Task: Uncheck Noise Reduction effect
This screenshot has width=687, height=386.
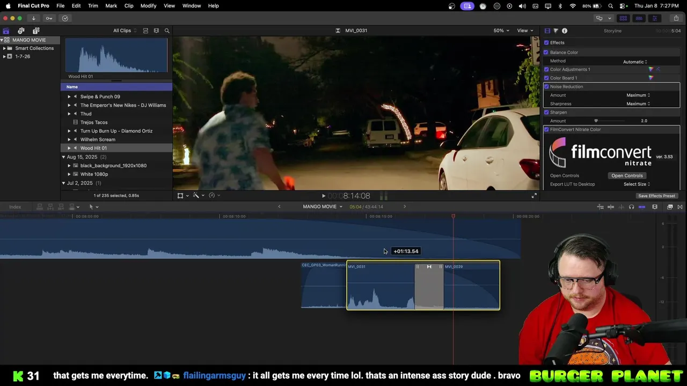Action: (x=546, y=87)
